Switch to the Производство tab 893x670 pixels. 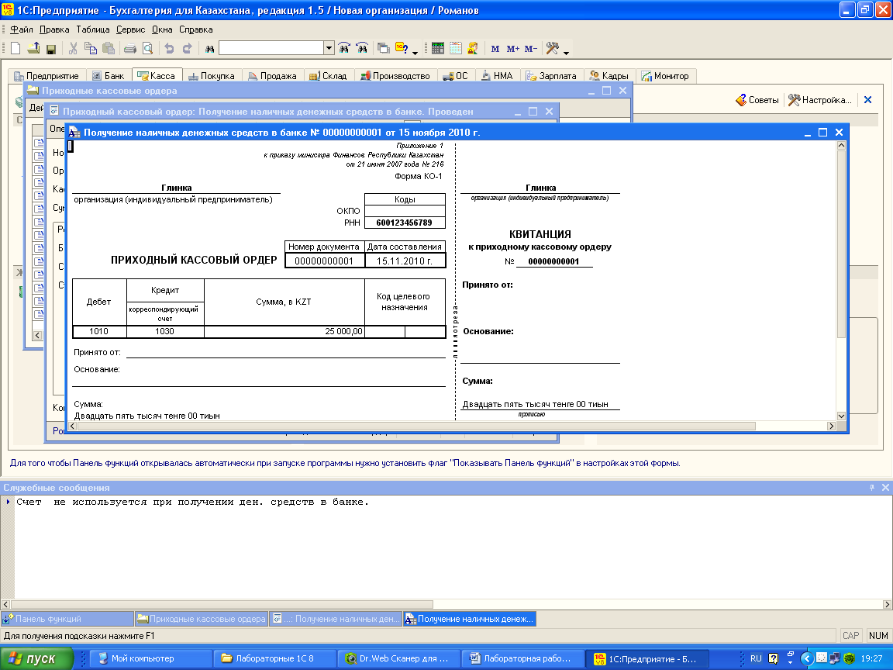click(396, 76)
